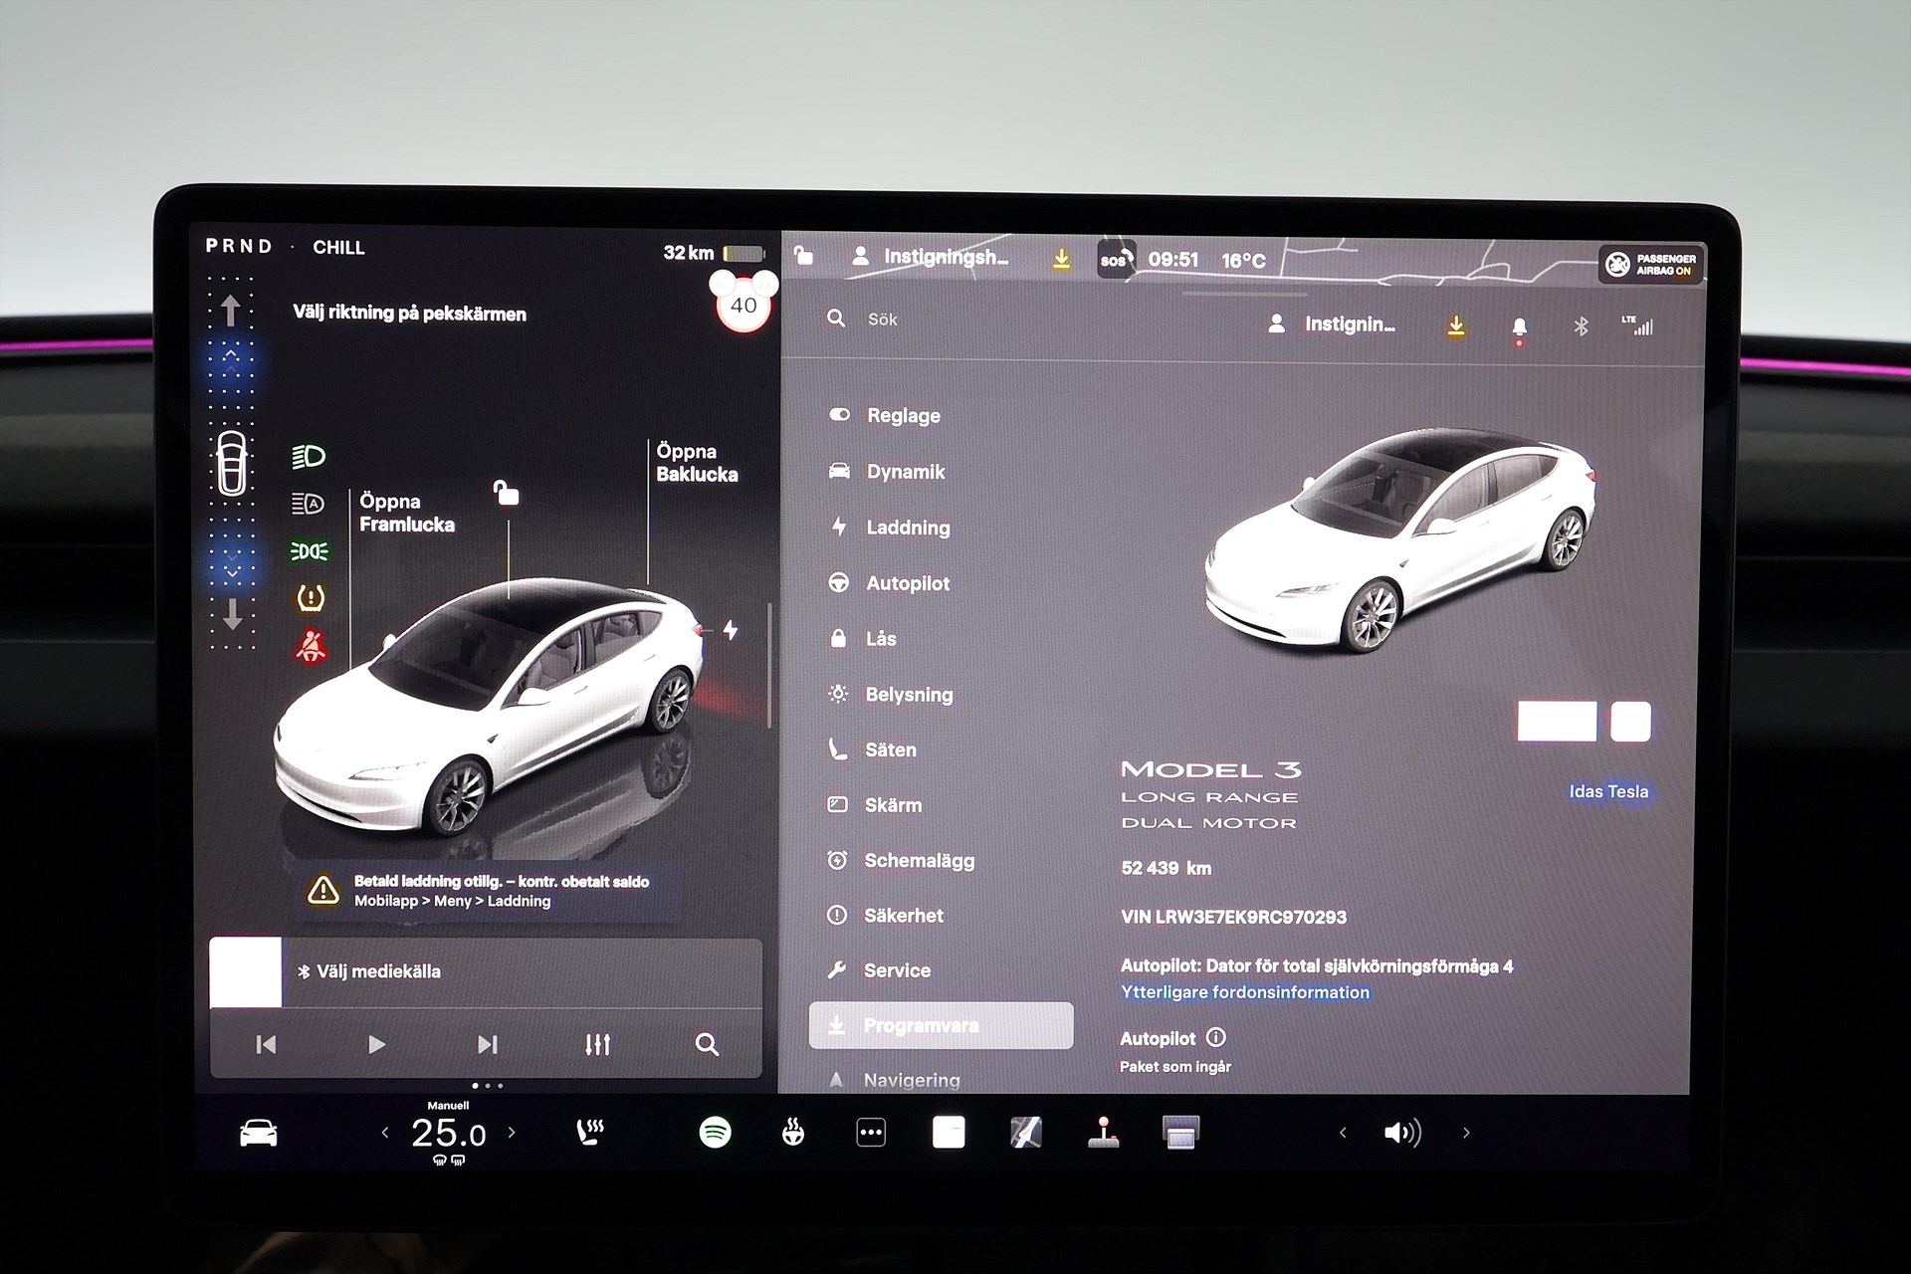The width and height of the screenshot is (1911, 1274).
Task: Tap the notifications bell icon
Action: 1519,326
